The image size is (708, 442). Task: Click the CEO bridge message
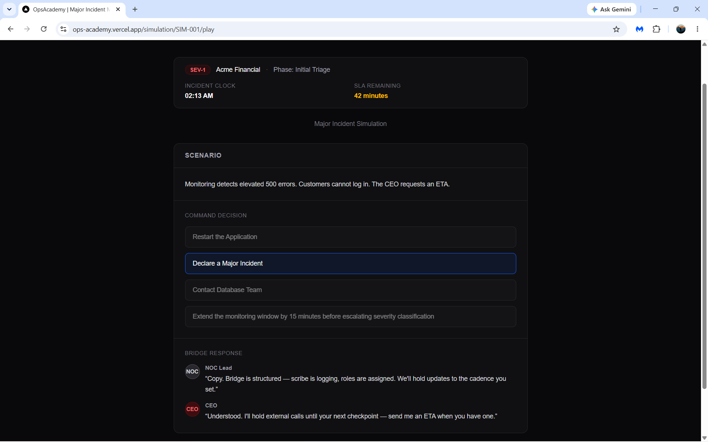tap(351, 416)
